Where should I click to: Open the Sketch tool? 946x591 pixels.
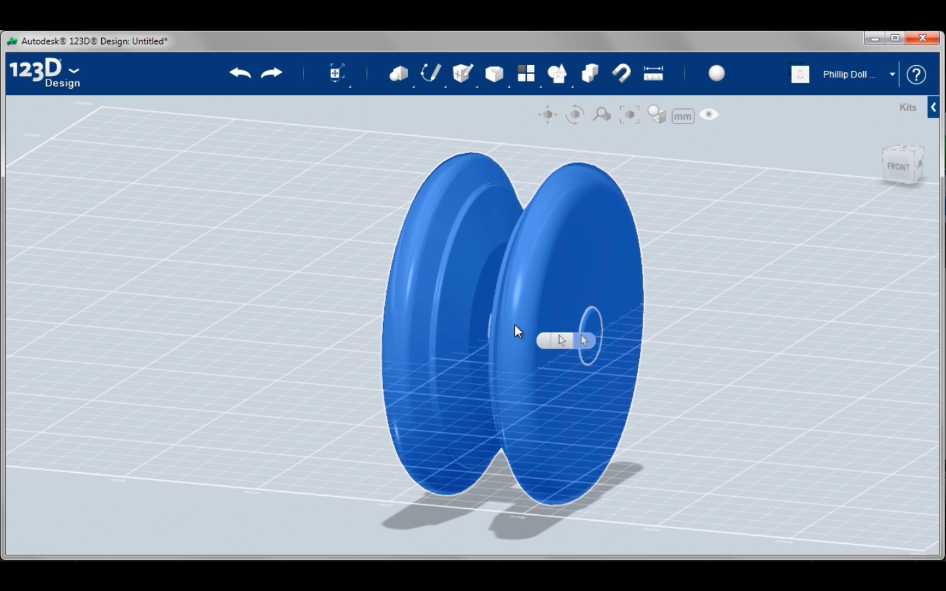(x=430, y=74)
